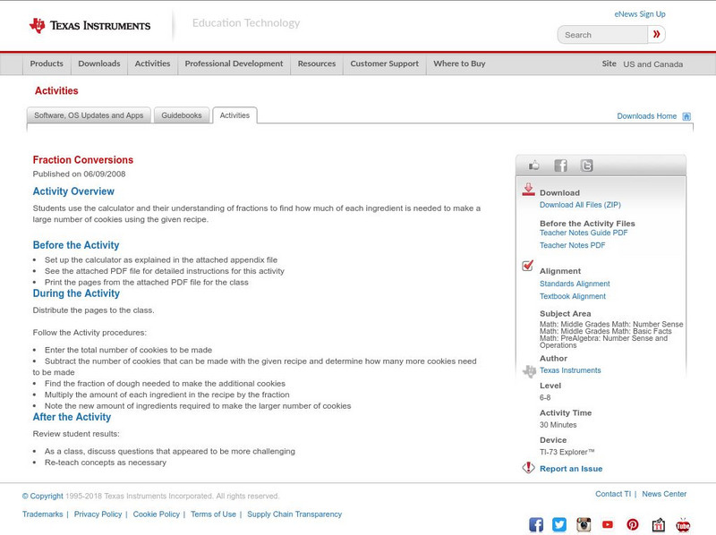Click the eNews Sign Up link
The width and height of the screenshot is (716, 535).
[x=639, y=13]
